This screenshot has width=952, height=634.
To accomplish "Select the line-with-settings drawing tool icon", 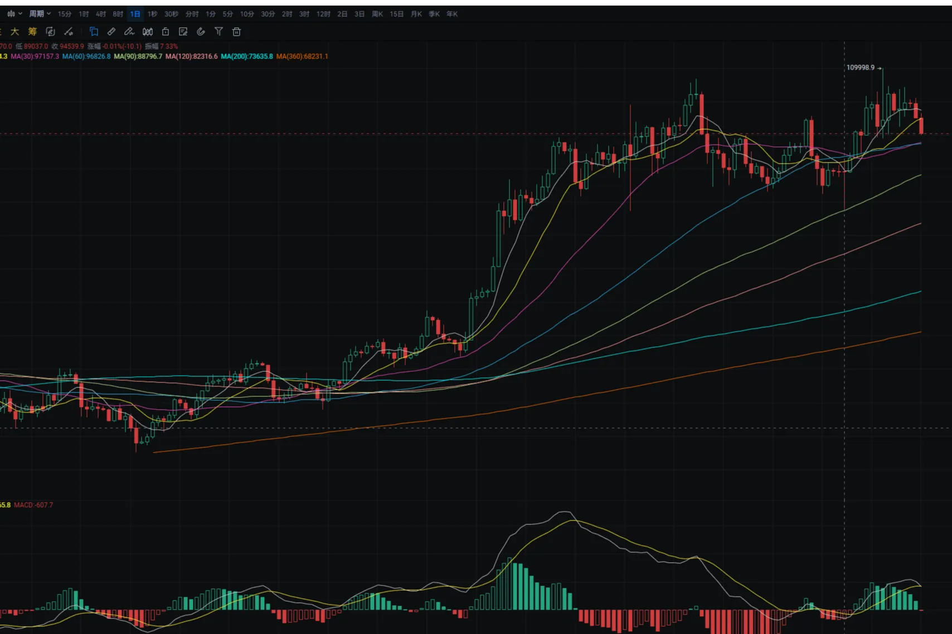I will pyautogui.click(x=69, y=32).
